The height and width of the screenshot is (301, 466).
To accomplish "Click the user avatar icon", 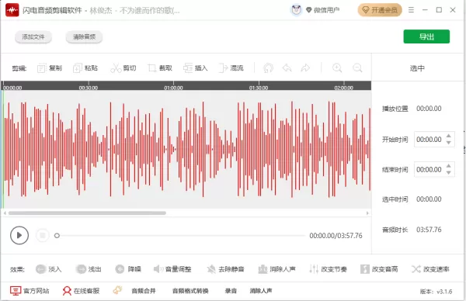I will tap(296, 10).
